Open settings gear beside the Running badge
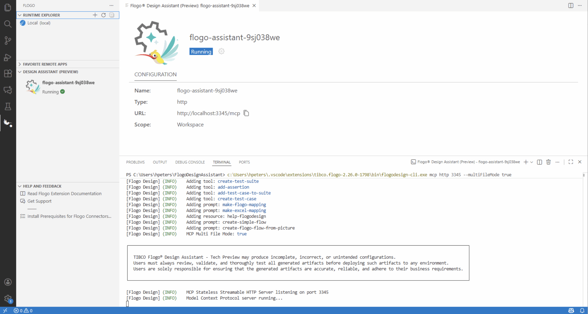588x314 pixels. pyautogui.click(x=221, y=51)
